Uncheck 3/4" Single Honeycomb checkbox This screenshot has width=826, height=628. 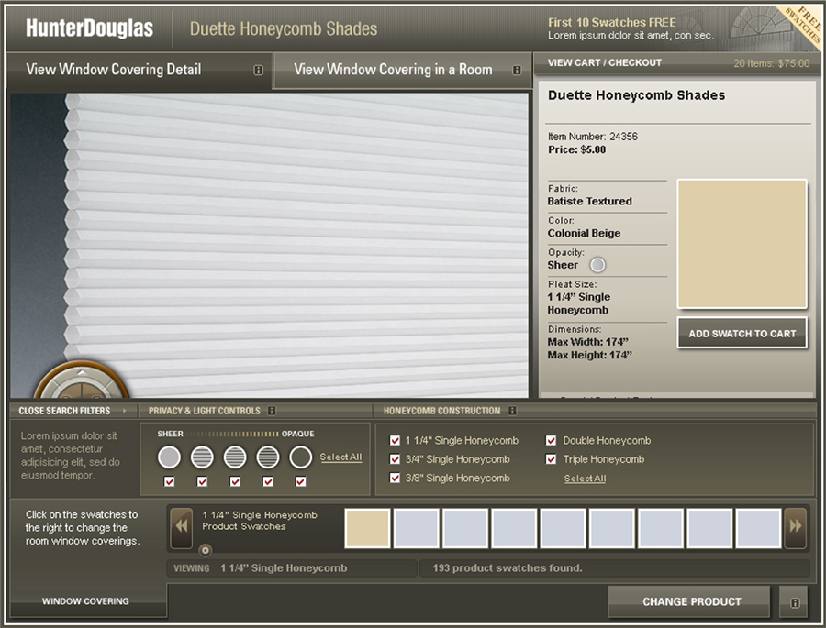pos(395,459)
